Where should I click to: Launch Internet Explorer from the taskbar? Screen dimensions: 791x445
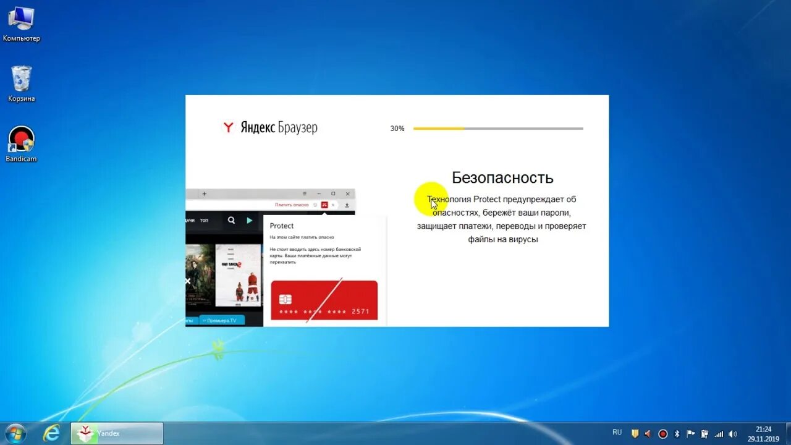(51, 434)
